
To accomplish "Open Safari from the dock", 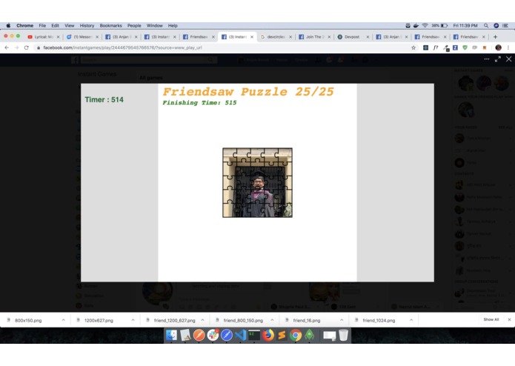I will (x=227, y=335).
